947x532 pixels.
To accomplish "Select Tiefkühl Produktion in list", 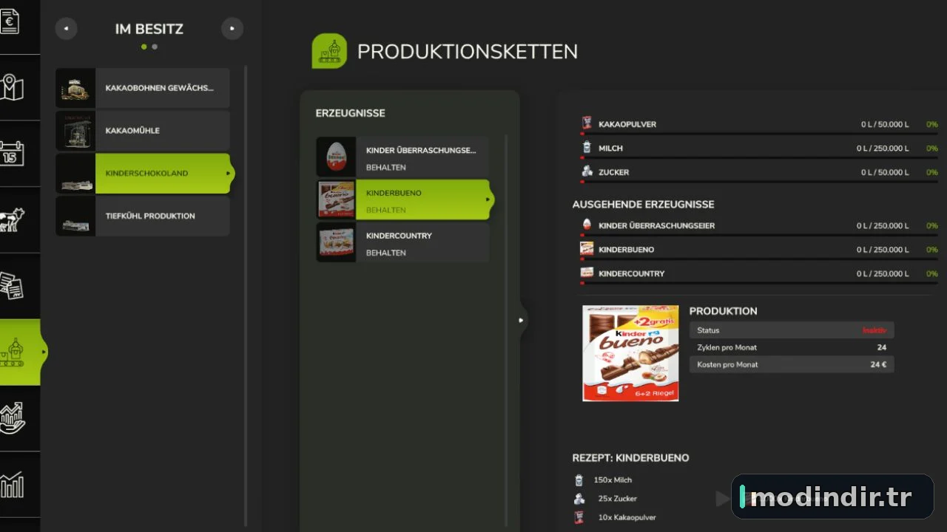I will click(142, 216).
